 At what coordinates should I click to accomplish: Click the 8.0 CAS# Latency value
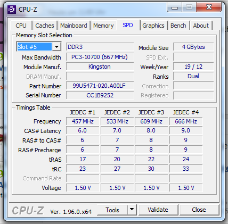[151, 130]
